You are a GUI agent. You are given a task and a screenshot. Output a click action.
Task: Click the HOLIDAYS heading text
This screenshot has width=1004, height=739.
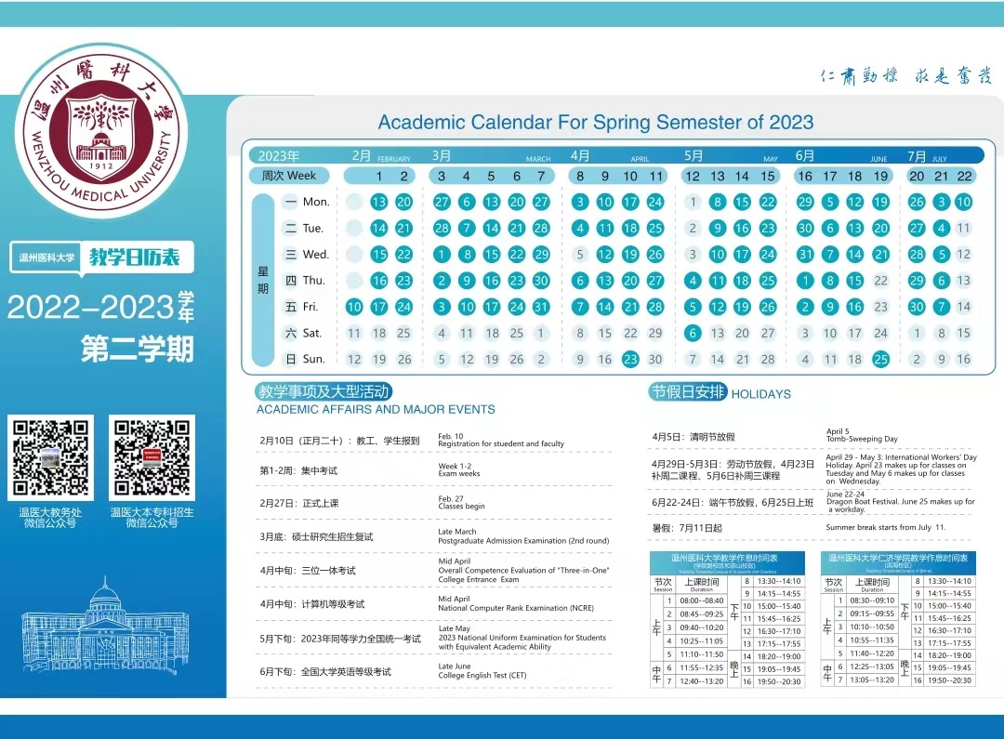[x=761, y=394]
